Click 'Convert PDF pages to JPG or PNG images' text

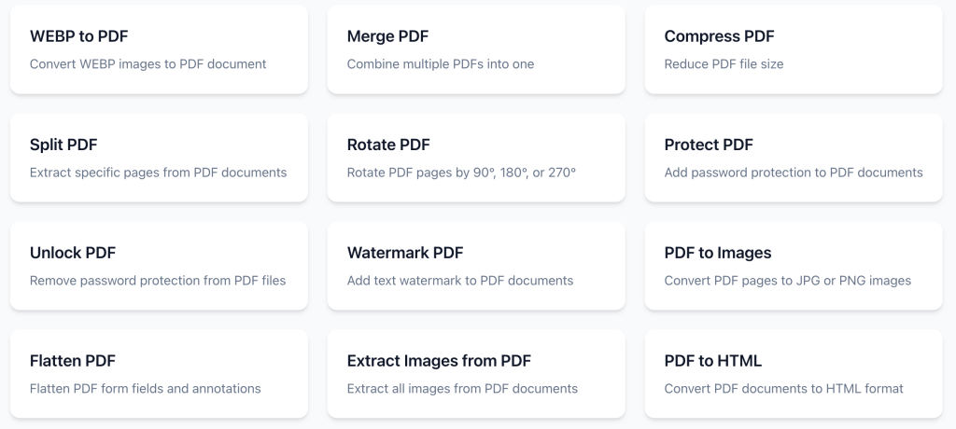pos(787,281)
